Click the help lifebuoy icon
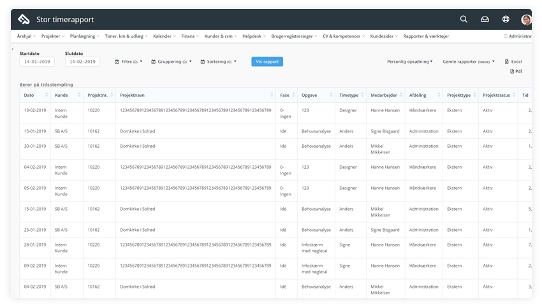The image size is (542, 307). pyautogui.click(x=506, y=19)
